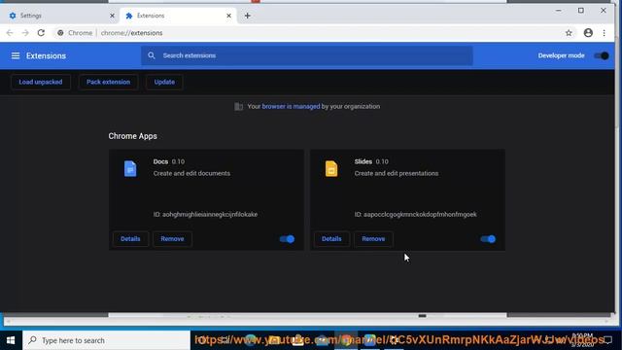Focus the Search extensions field
Image resolution: width=622 pixels, height=350 pixels.
click(x=307, y=55)
